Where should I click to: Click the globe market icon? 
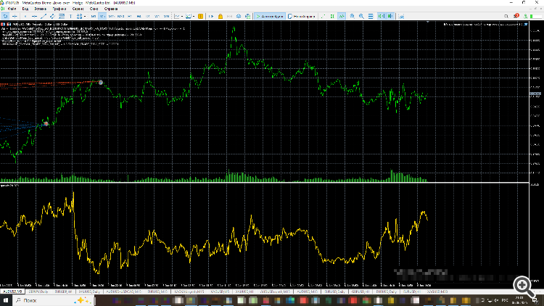(248, 16)
